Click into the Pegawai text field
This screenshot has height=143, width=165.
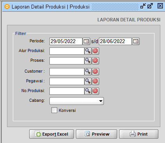(67, 81)
